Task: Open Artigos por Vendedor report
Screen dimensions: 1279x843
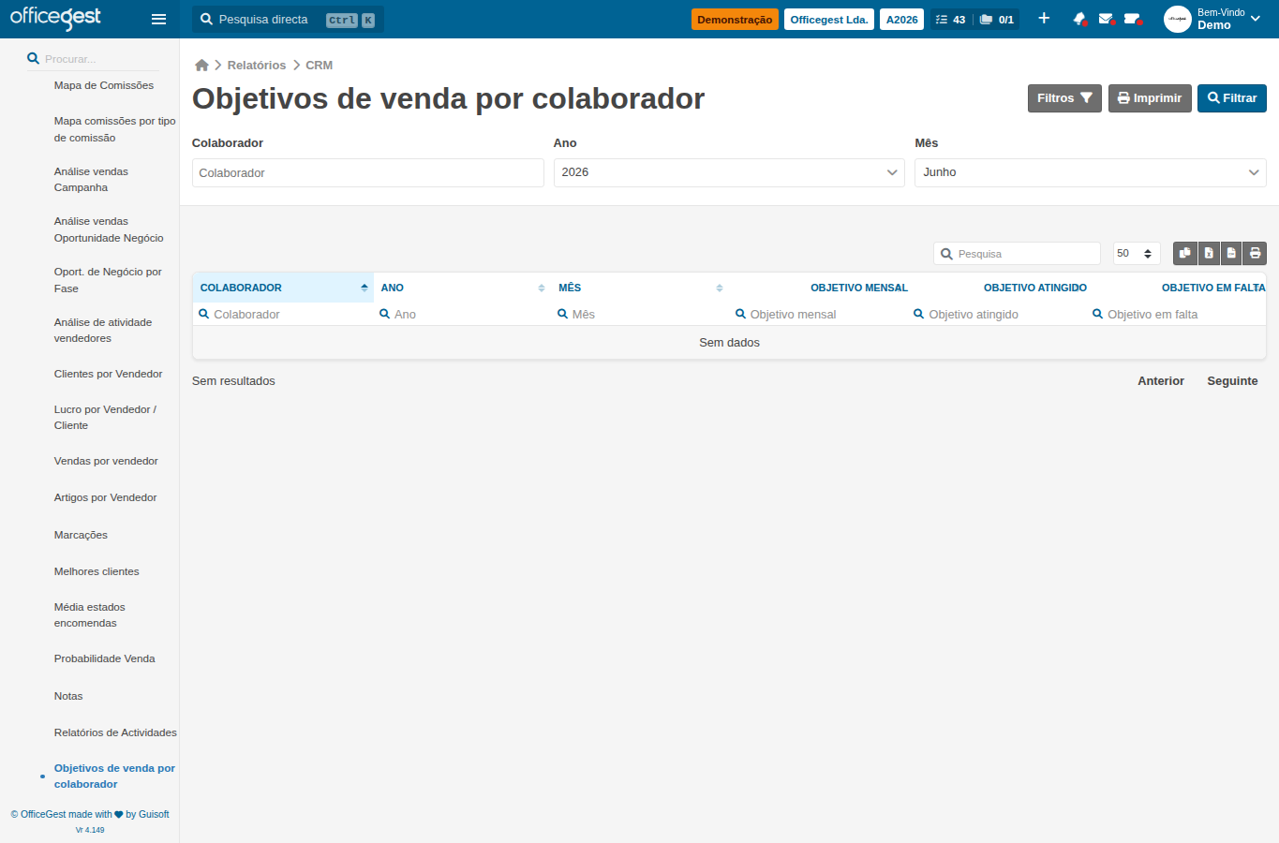Action: tap(105, 497)
